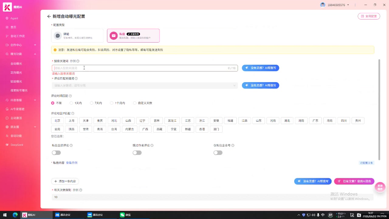
Task: Click 已有文案？使用AI混色 button
Action: click(354, 181)
